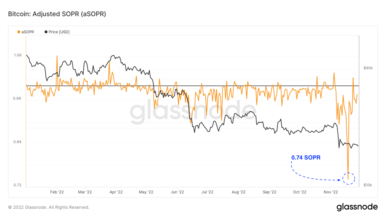Click the 1.08 left axis value
The height and width of the screenshot is (217, 386).
[x=17, y=55]
